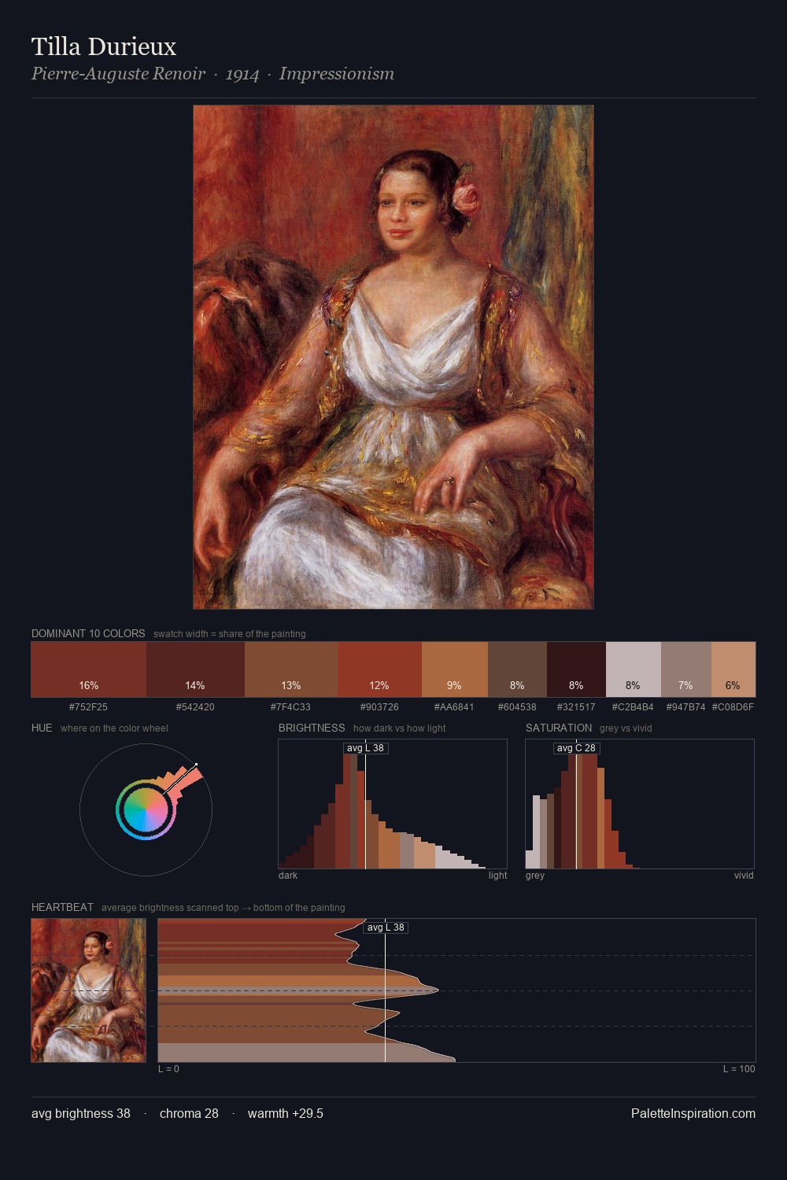
Task: Click the 'avg brightness 38' footer stat
Action: [81, 1113]
